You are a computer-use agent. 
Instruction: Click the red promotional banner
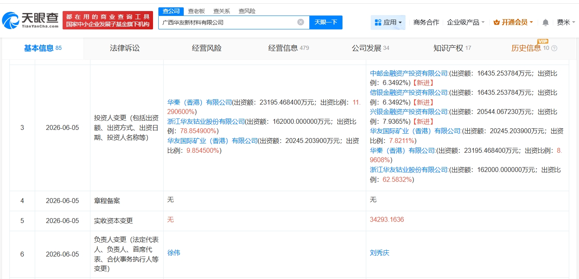tap(108, 20)
